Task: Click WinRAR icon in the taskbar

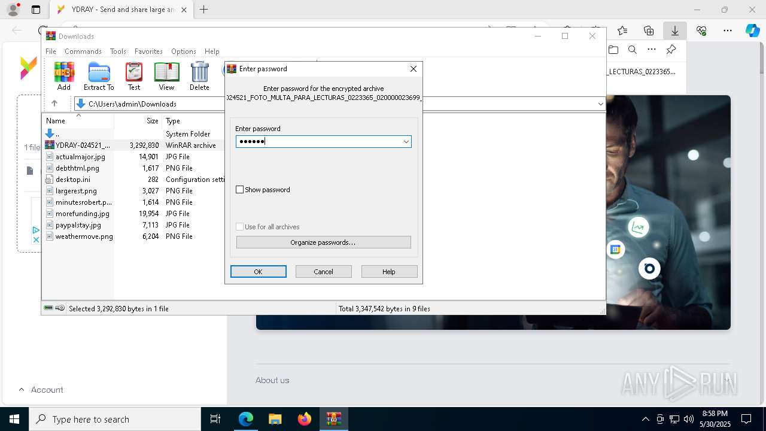Action: pos(333,419)
